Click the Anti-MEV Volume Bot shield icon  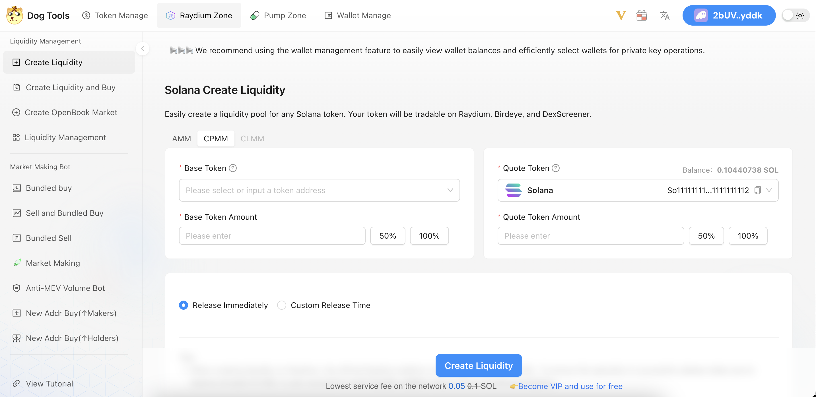click(x=17, y=288)
